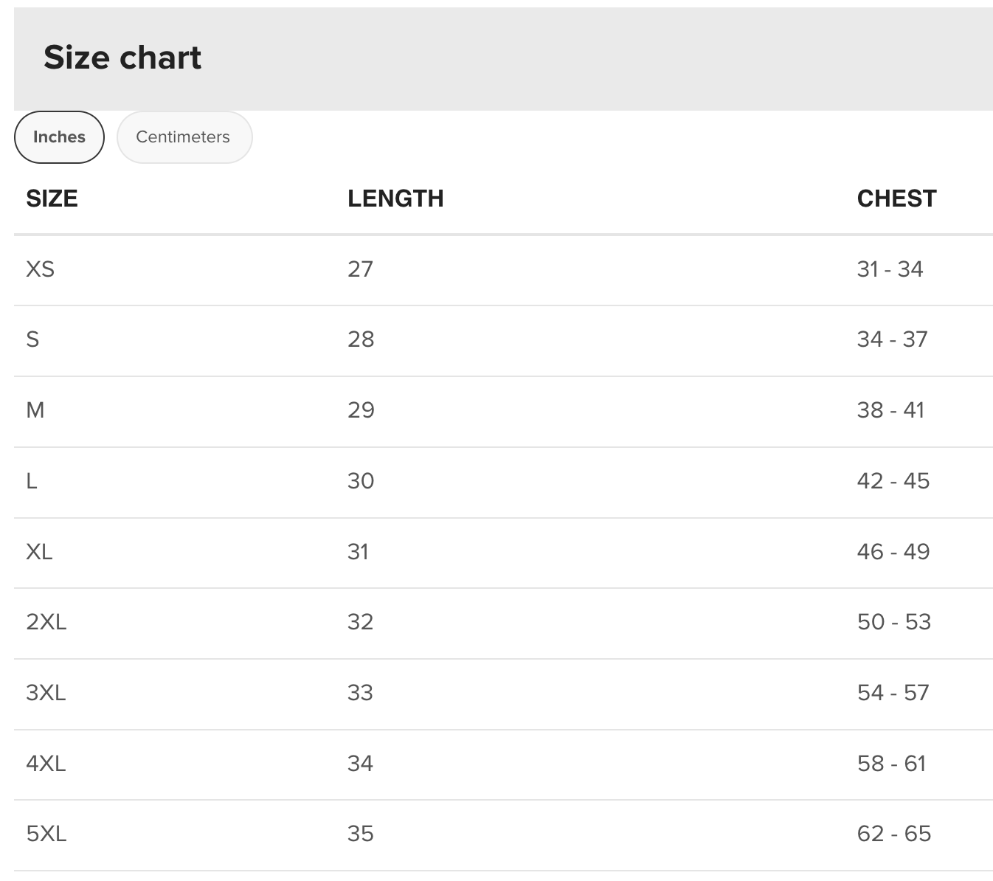Click the 2XL size label
Viewport: 993px width, 881px height.
(46, 622)
